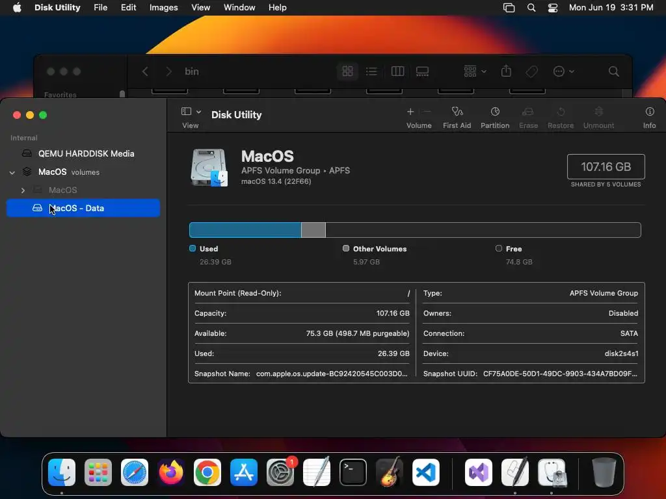The width and height of the screenshot is (666, 499).
Task: Open System Settings from the Dock
Action: [x=280, y=472]
